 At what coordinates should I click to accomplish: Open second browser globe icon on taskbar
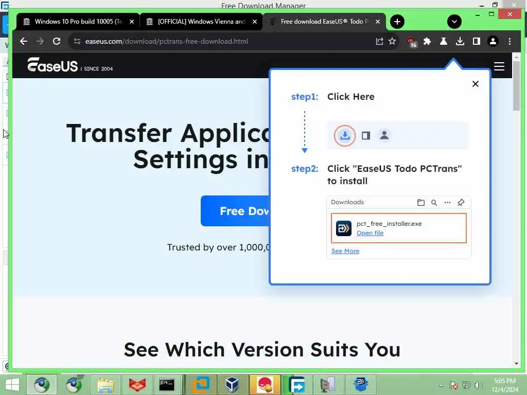(74, 385)
